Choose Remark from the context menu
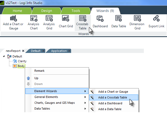Image resolution: width=167 pixels, height=117 pixels. pyautogui.click(x=57, y=71)
